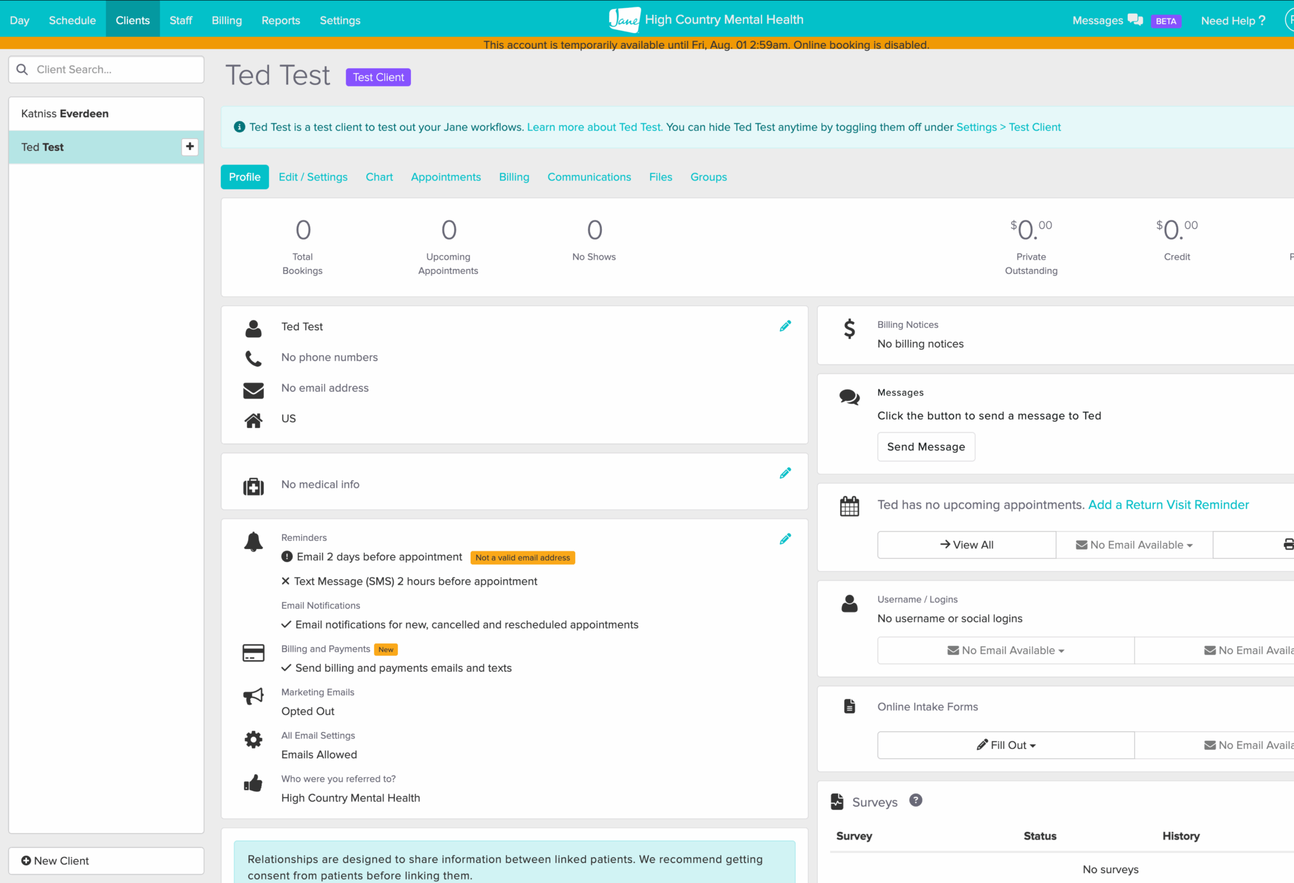
Task: Open the Fill Out dropdown
Action: coord(1005,745)
